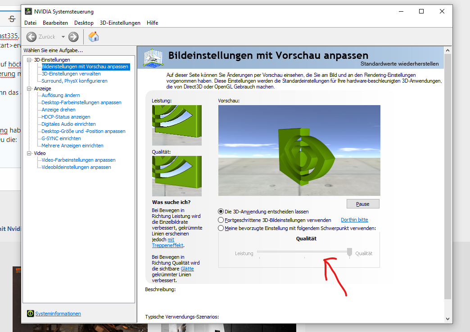The image size is (470, 332).
Task: Open 'Digitales Audio einrichten' page
Action: (68, 124)
